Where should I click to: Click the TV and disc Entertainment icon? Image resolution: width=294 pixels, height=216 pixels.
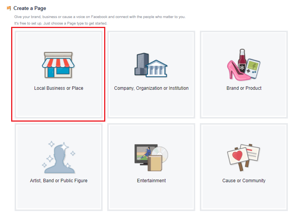pos(151,157)
